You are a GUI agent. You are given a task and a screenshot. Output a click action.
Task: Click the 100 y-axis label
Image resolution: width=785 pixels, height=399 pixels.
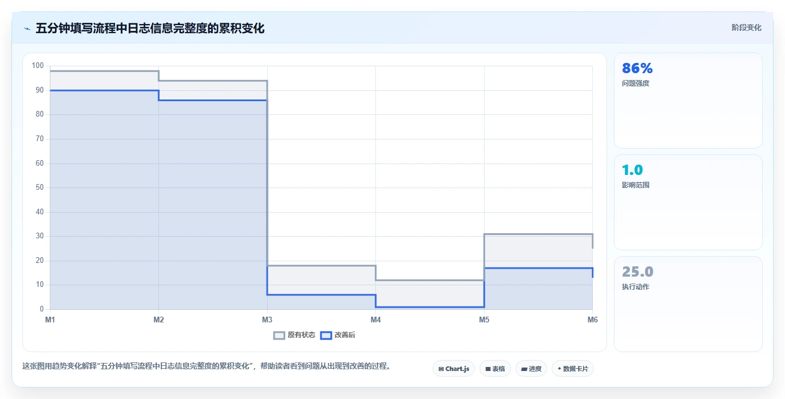click(x=38, y=66)
